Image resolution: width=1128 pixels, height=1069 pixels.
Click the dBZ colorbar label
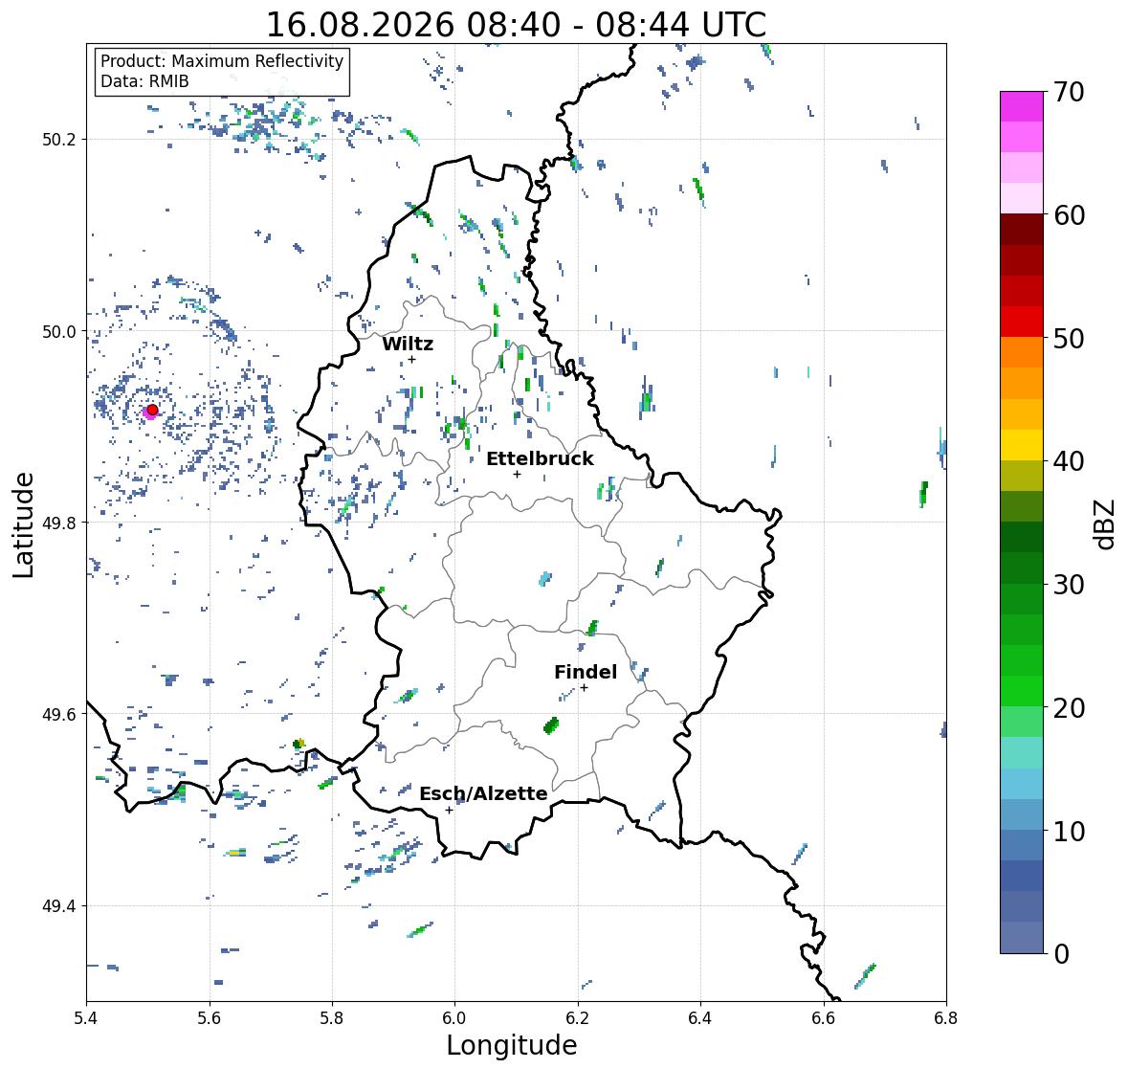pyautogui.click(x=1106, y=524)
